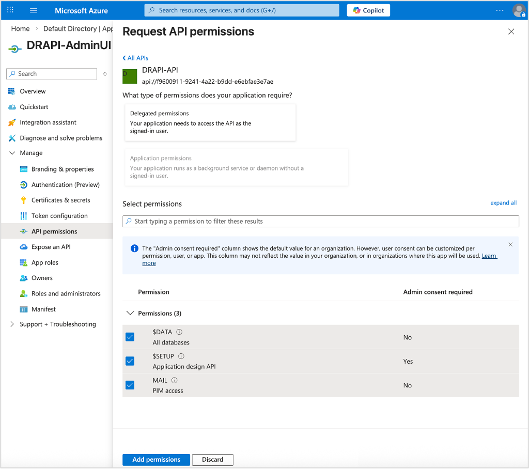Click the permission filter search field

point(320,221)
